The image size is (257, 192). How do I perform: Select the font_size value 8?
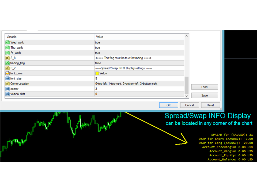coord(96,78)
